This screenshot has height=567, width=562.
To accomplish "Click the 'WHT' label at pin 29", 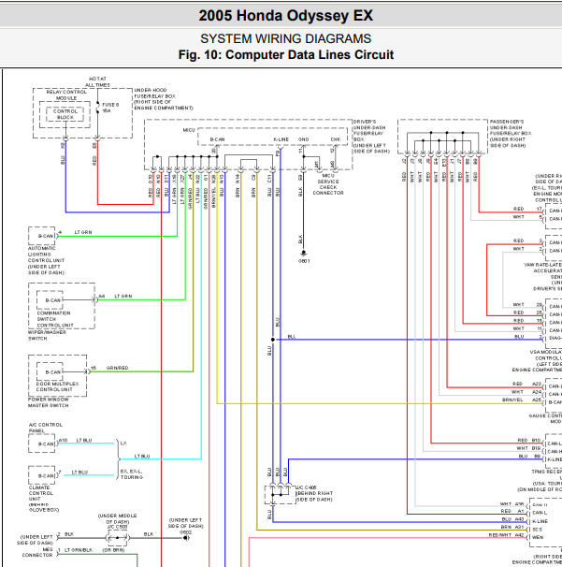I will coord(518,304).
